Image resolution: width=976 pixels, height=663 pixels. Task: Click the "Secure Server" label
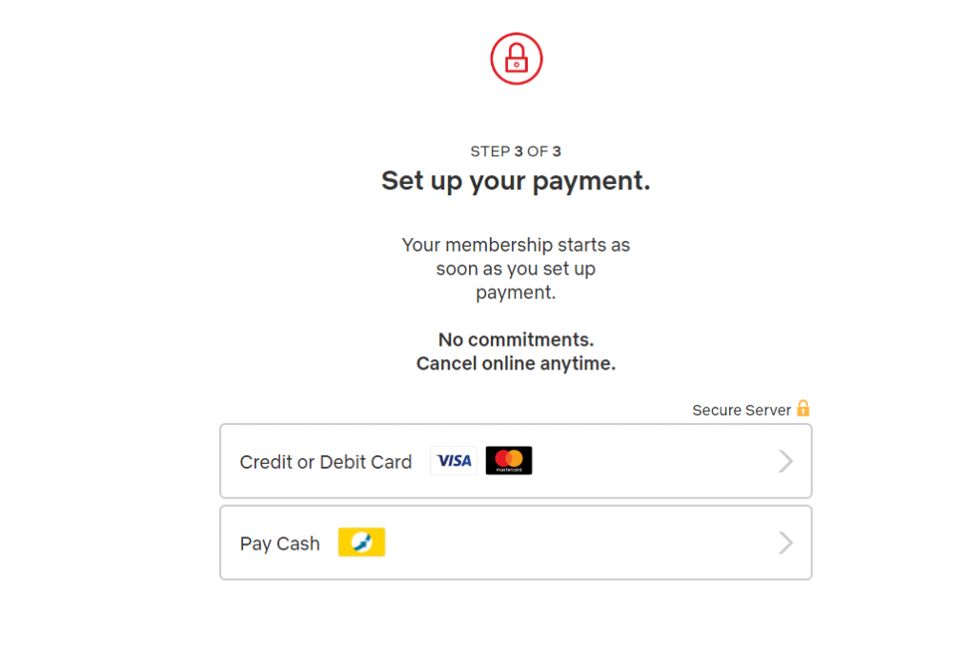(741, 411)
